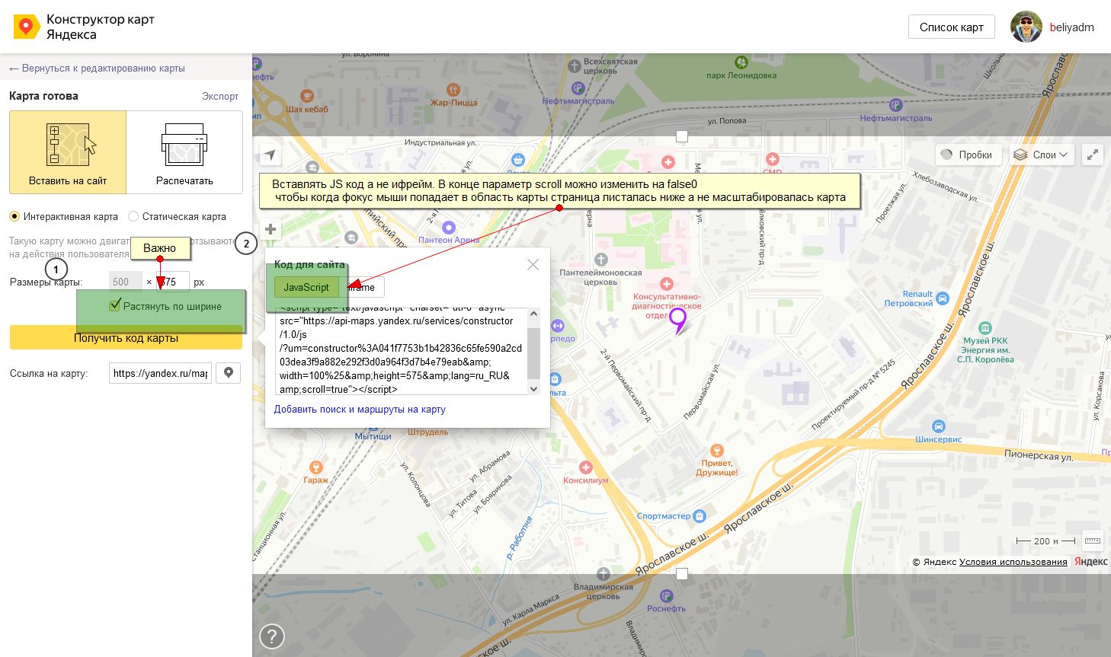The height and width of the screenshot is (657, 1111).
Task: Open the beliyadm user avatar
Action: tap(1026, 27)
